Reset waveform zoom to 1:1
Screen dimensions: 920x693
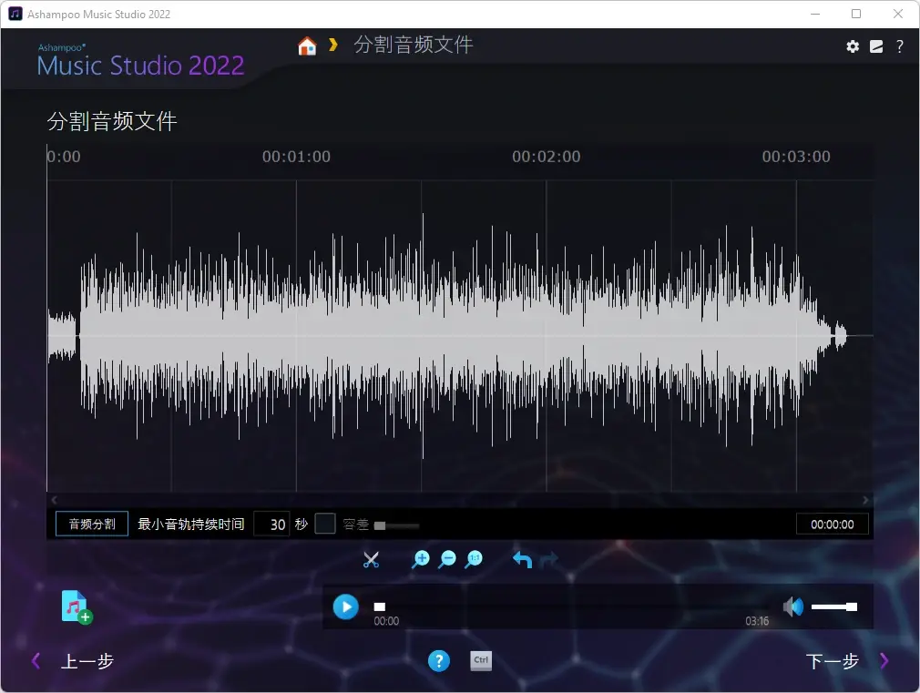[474, 560]
